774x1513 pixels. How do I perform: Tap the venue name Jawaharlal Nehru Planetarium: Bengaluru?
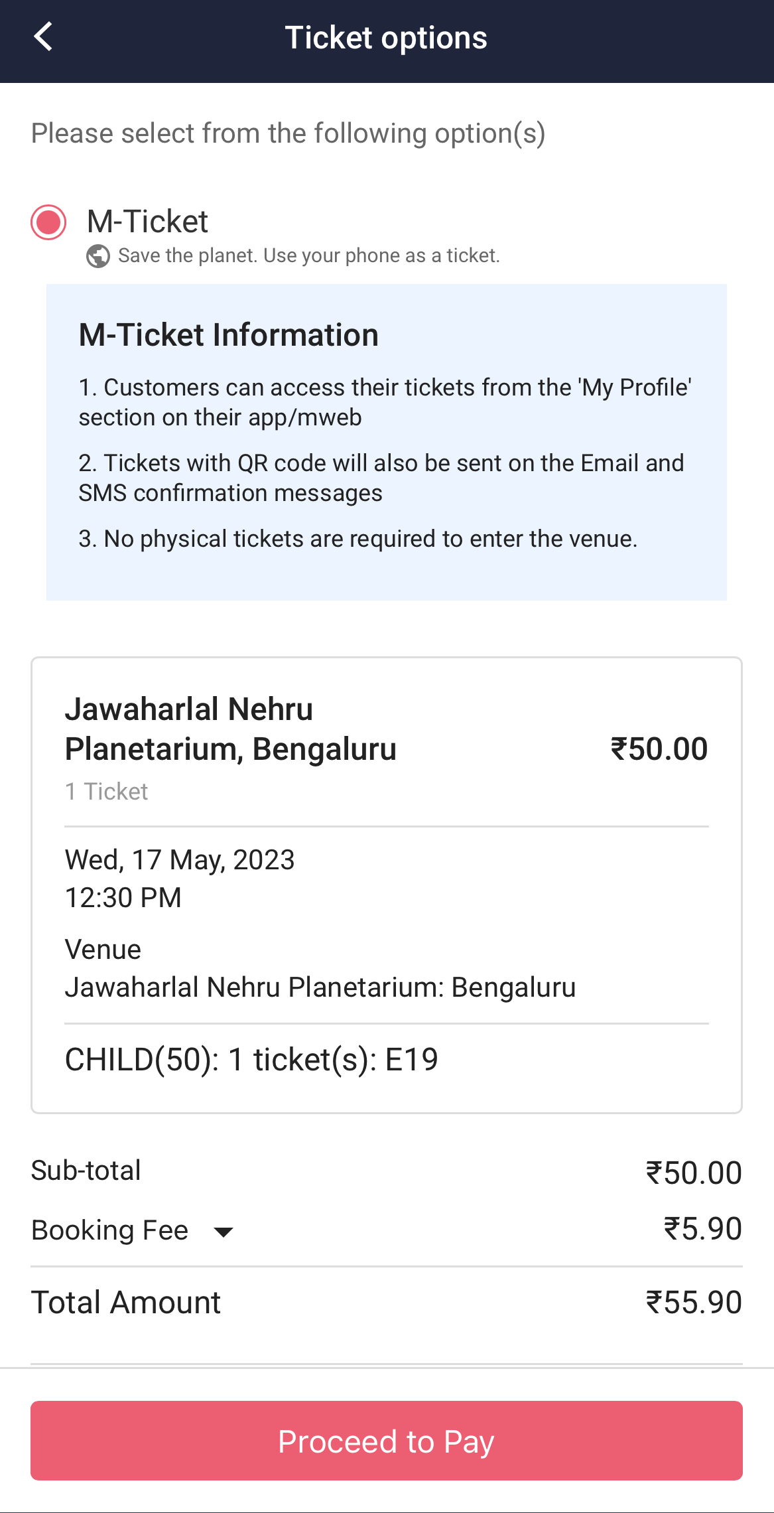pos(320,987)
